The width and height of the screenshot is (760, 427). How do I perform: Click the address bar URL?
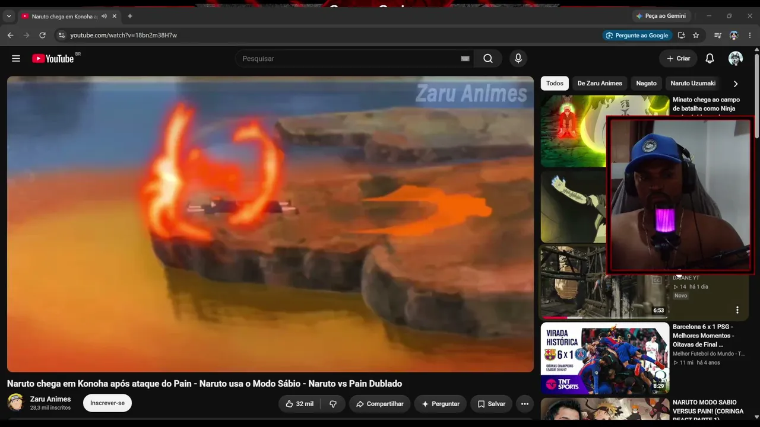[x=123, y=36]
